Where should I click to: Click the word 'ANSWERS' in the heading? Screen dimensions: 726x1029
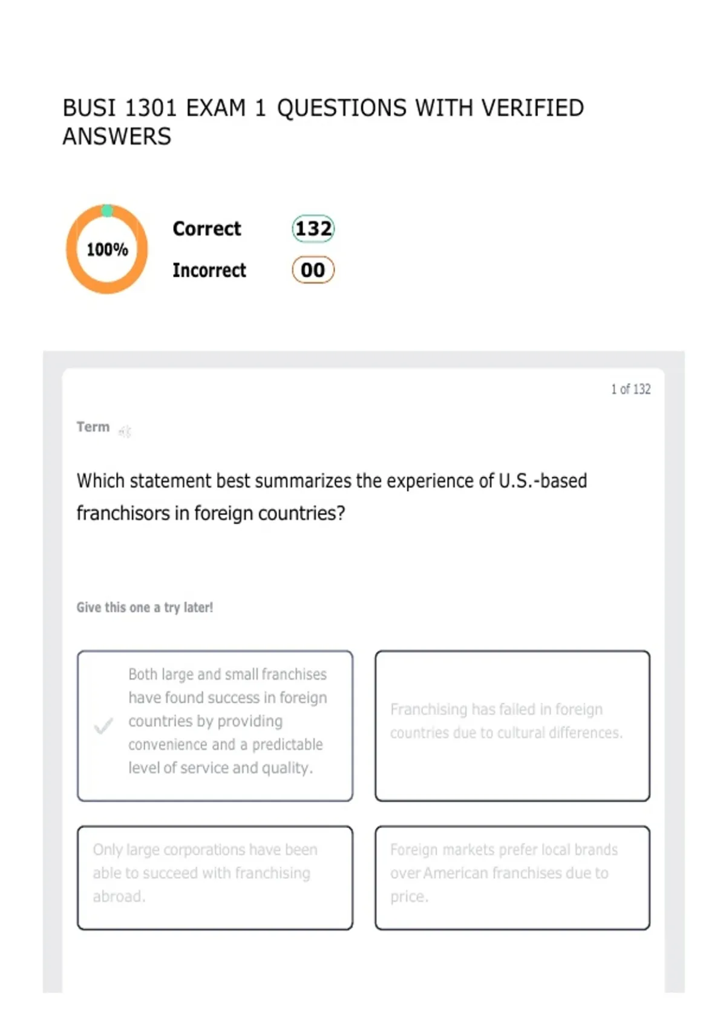point(117,136)
